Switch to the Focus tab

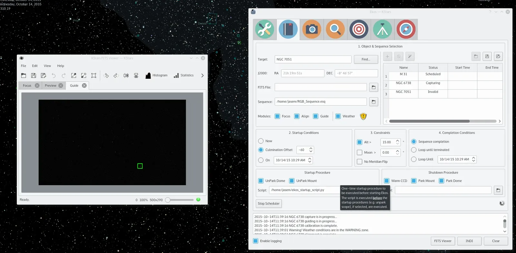click(27, 86)
